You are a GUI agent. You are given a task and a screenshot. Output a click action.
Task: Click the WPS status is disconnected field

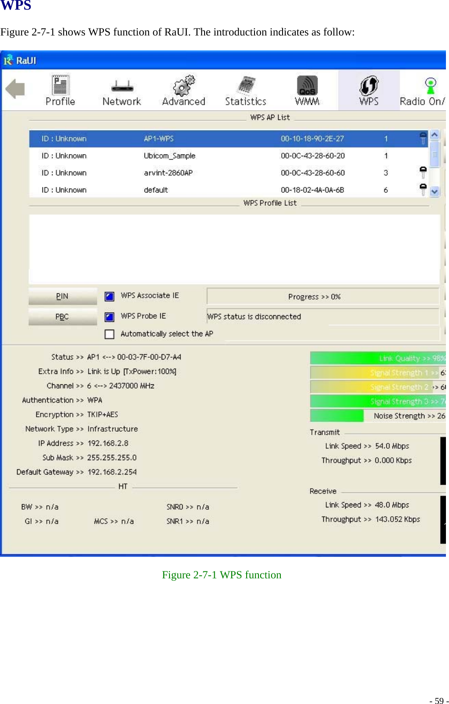[323, 317]
